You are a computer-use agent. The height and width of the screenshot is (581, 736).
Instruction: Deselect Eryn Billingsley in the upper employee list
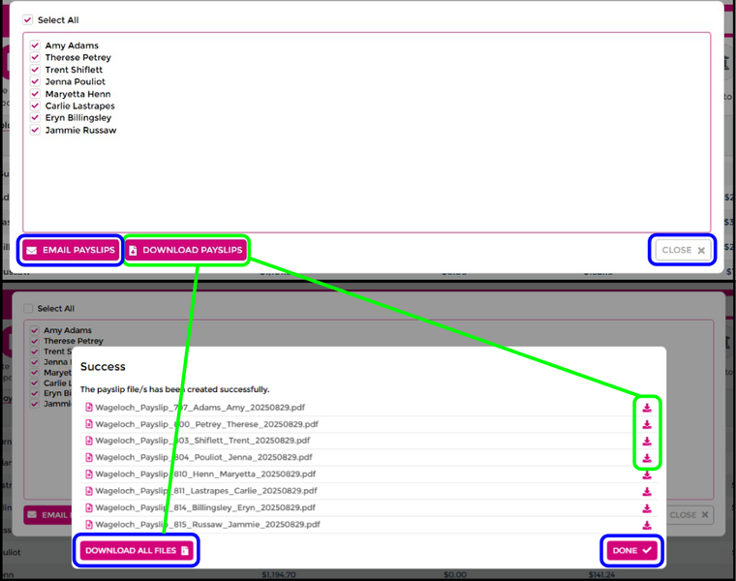click(35, 118)
